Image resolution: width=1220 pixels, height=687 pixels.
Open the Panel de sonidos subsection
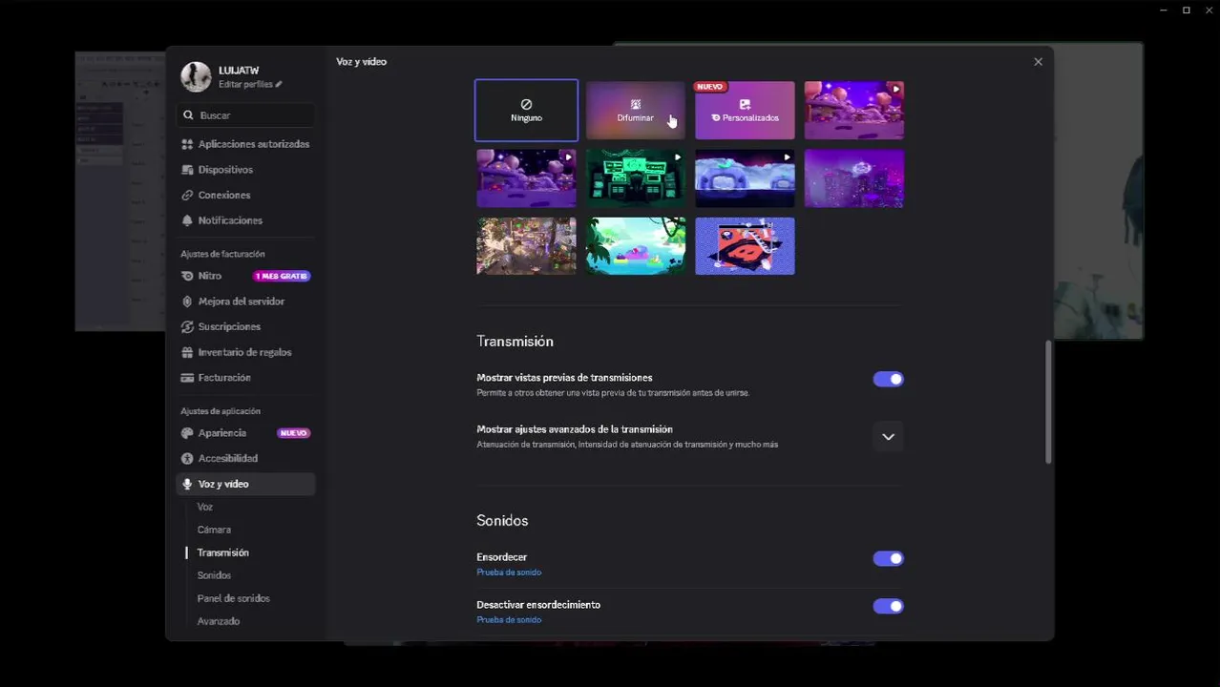233,598
